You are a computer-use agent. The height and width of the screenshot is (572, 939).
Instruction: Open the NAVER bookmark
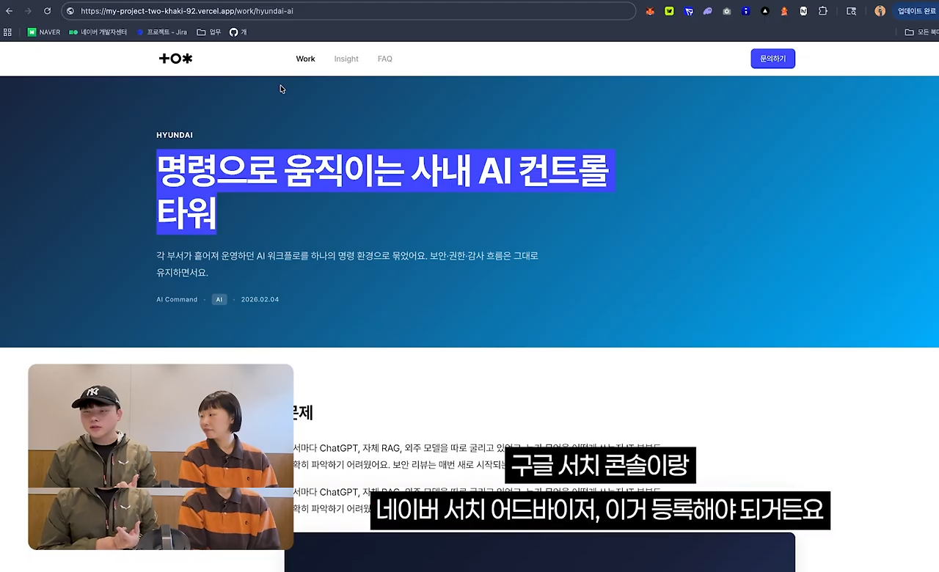44,32
